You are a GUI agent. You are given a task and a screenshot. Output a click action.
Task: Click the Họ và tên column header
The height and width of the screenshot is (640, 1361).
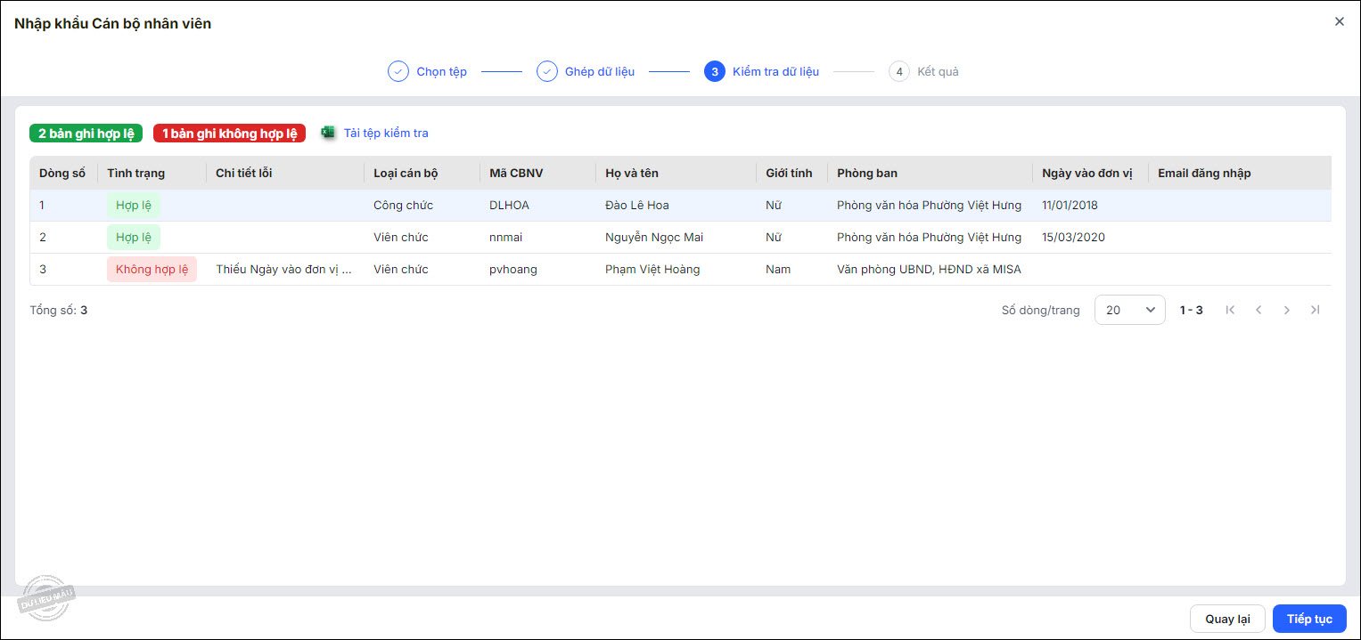click(631, 173)
